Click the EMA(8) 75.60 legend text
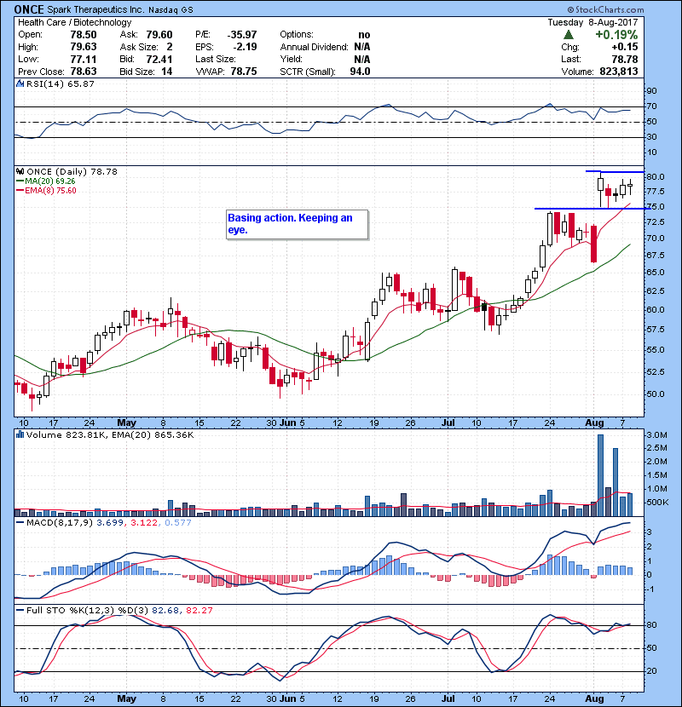 coord(50,190)
